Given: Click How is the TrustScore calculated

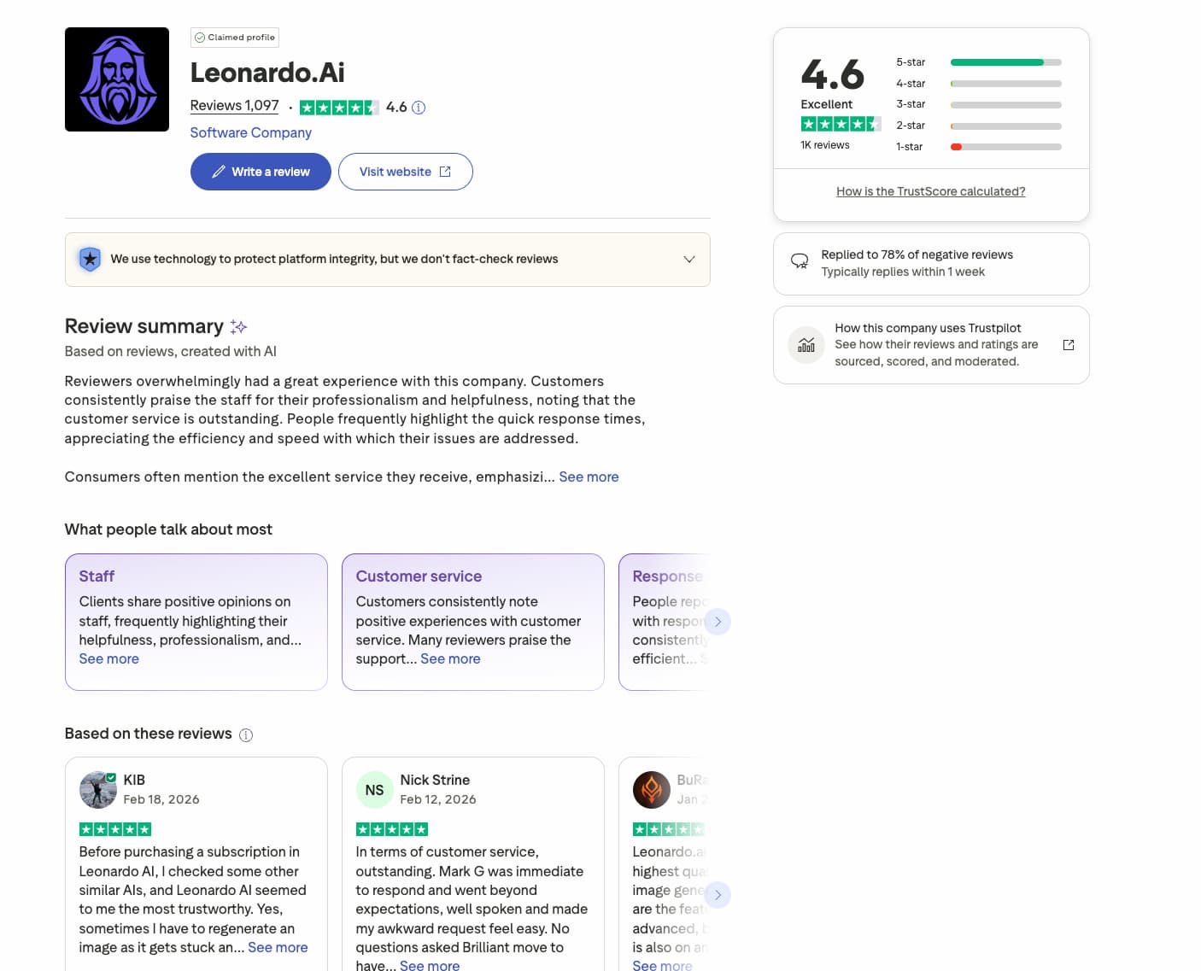Looking at the screenshot, I should pos(930,190).
